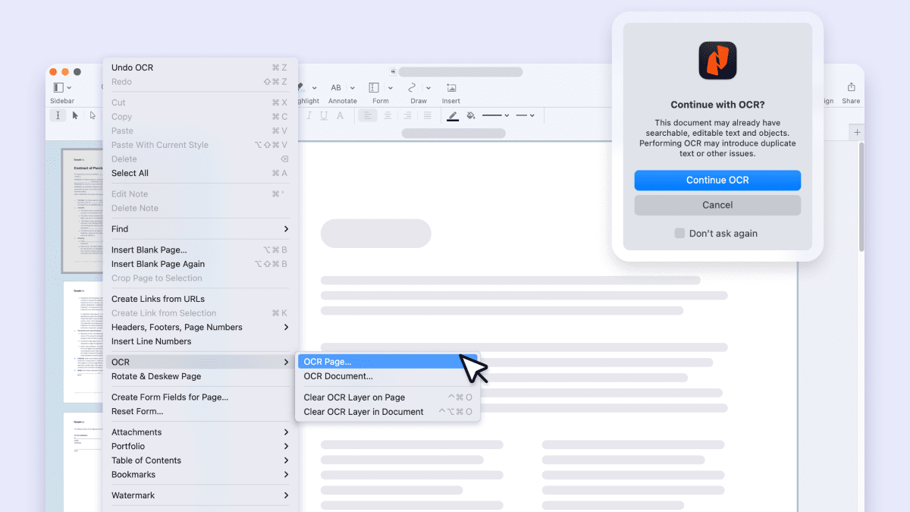Expand the Portfolio submenu
910x512 pixels.
[286, 447]
